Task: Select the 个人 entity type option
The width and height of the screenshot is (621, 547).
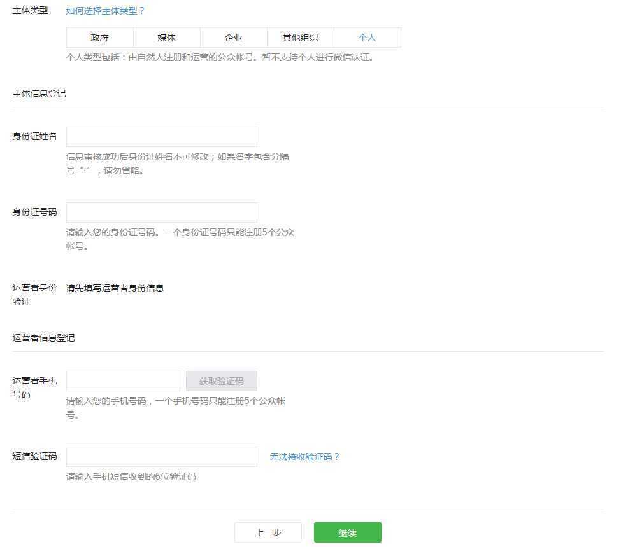Action: coord(367,38)
